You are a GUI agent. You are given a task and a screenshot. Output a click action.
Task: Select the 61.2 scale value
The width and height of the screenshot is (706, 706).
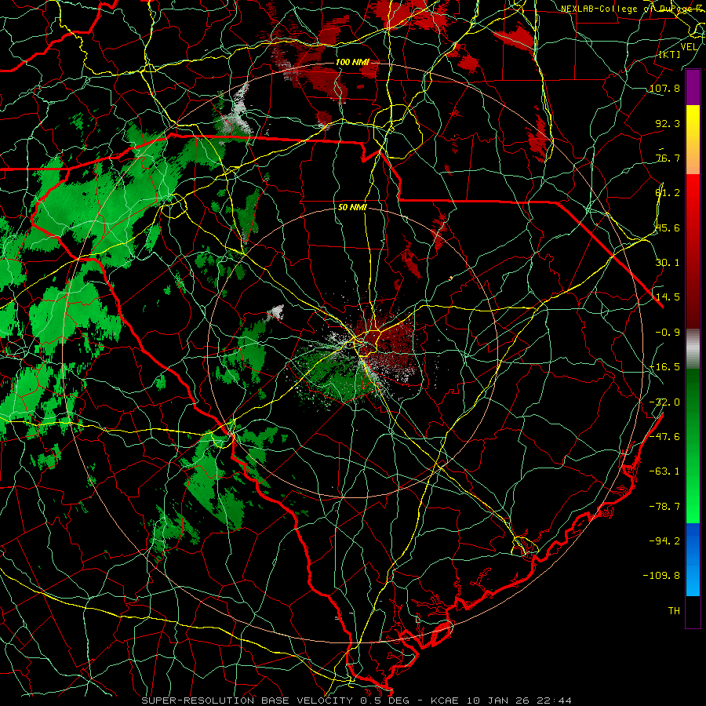pyautogui.click(x=668, y=193)
